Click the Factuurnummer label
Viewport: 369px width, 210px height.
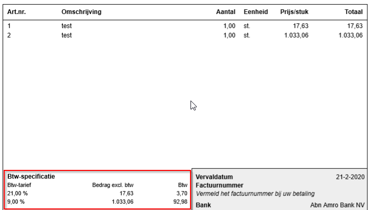pos(219,186)
